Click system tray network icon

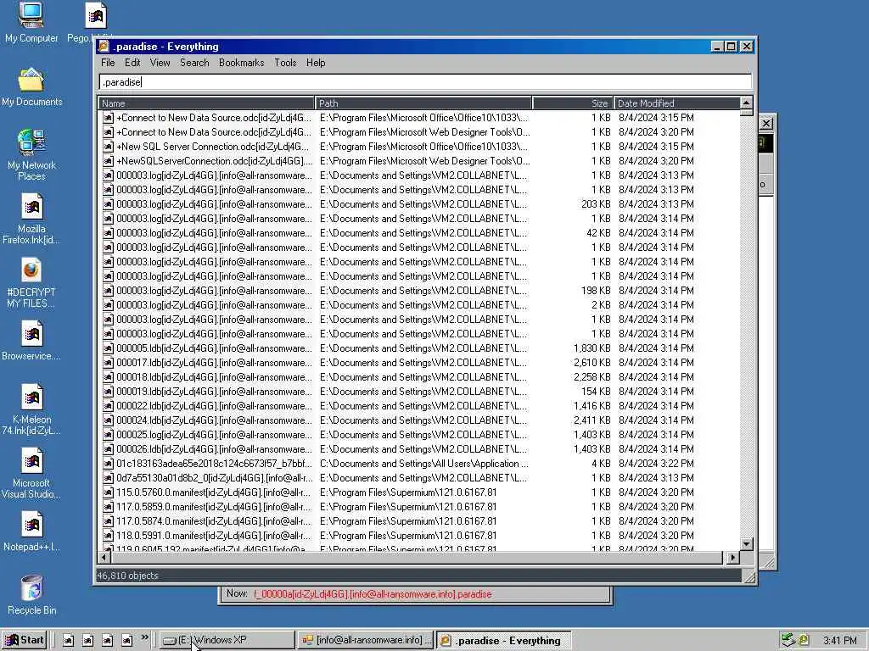point(788,641)
